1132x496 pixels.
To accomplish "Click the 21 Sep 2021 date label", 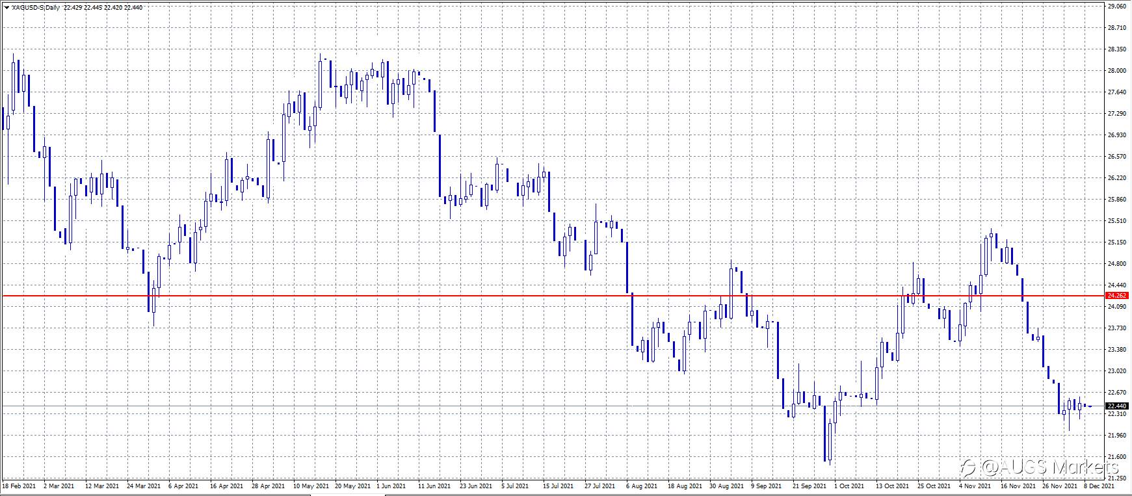I will pos(809,486).
